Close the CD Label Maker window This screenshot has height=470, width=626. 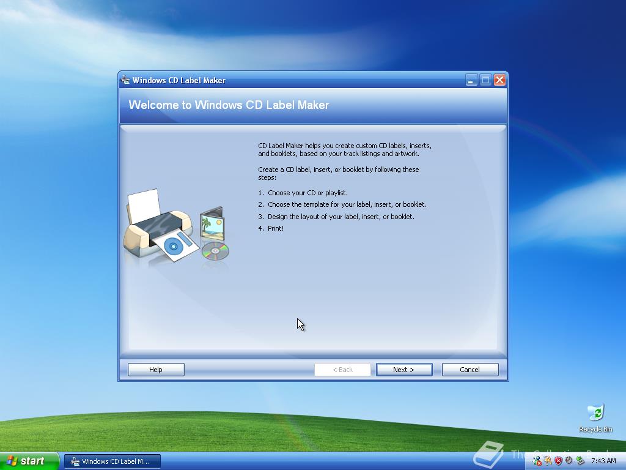pyautogui.click(x=499, y=80)
